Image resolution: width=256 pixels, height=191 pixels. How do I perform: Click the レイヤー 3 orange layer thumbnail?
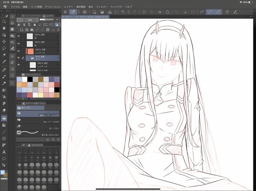pos(30,51)
